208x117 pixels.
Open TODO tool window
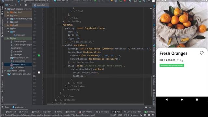[x=58, y=112]
